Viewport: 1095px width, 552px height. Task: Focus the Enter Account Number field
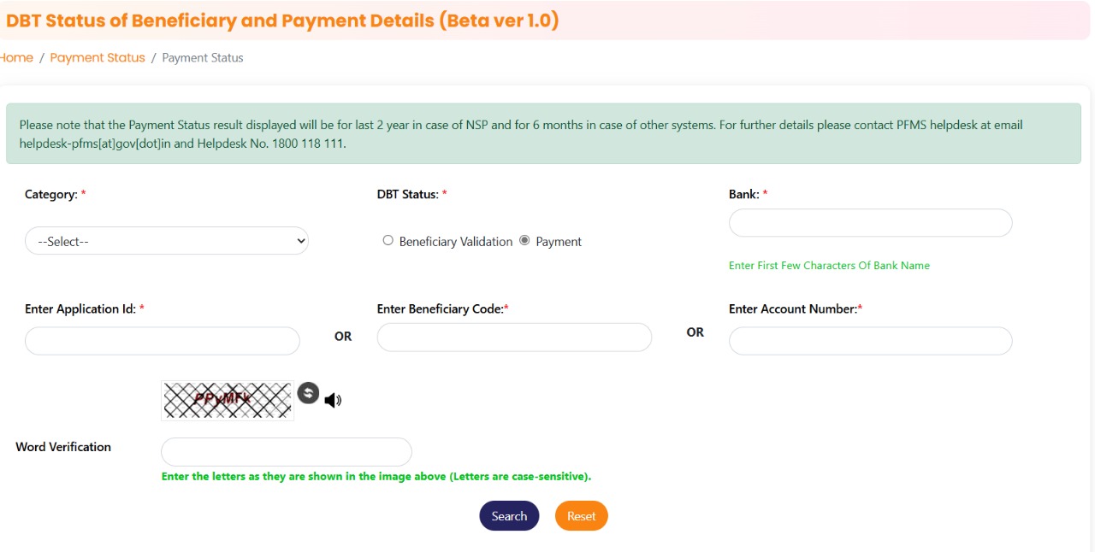click(x=870, y=341)
